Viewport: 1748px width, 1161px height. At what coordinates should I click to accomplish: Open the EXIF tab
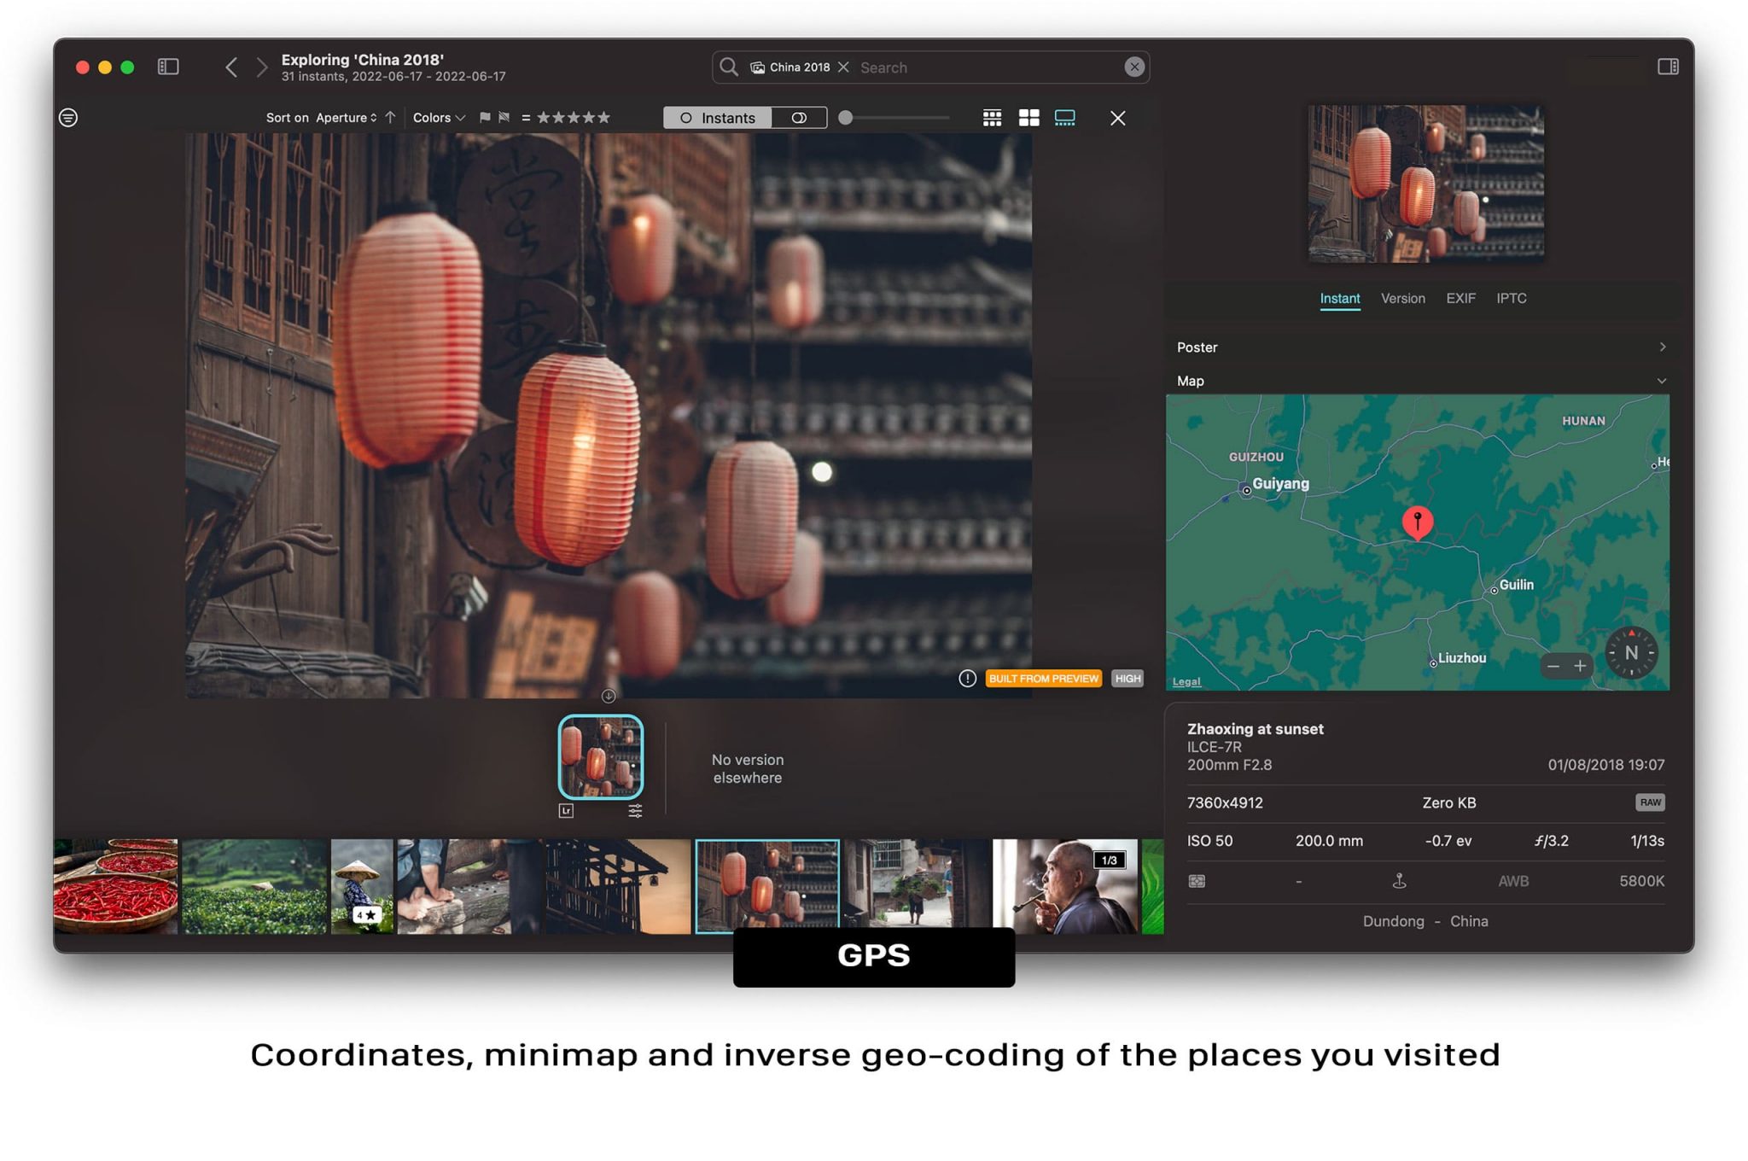tap(1460, 298)
